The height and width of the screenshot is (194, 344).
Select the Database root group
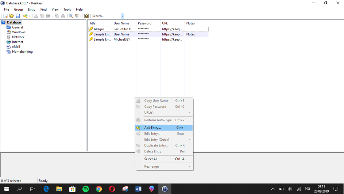(14, 22)
